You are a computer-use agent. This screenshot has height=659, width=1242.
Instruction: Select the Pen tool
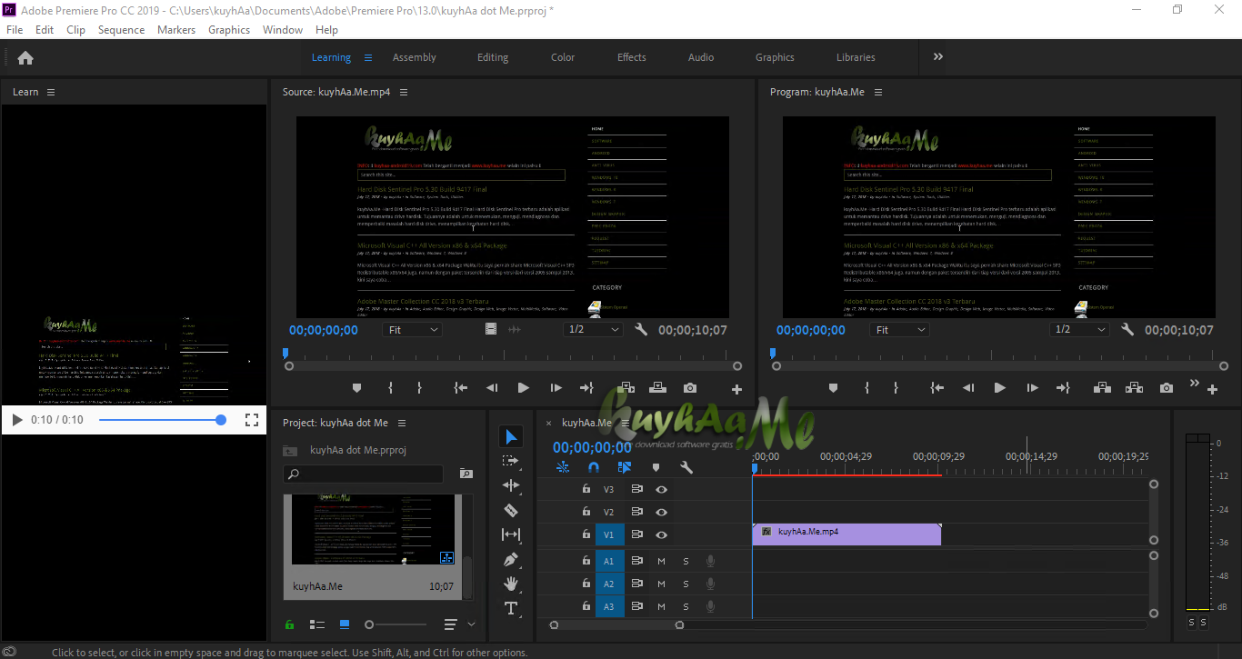click(x=511, y=560)
